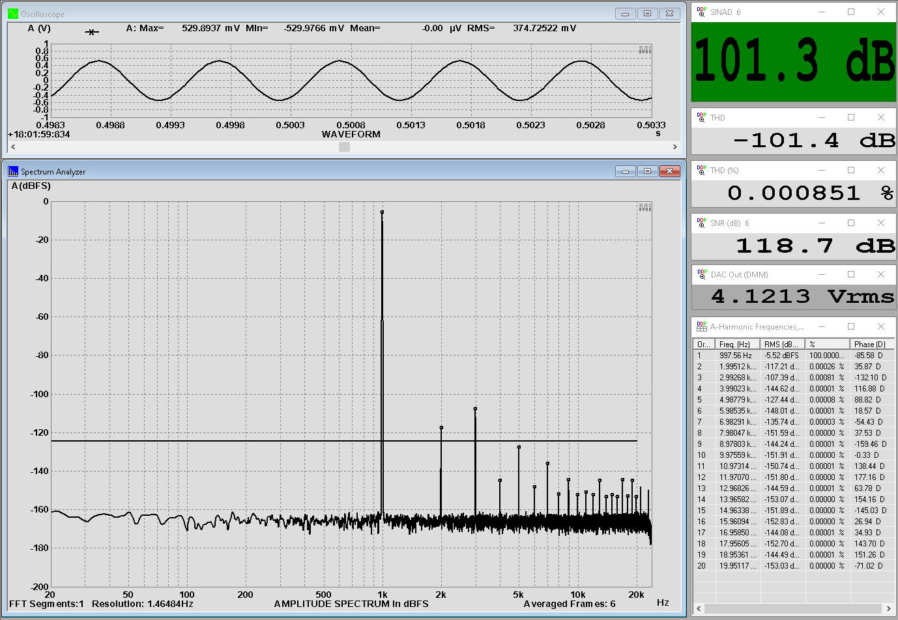Viewport: 898px width, 620px height.
Task: Click the trigger marker symbol beside A (V)
Action: click(x=92, y=32)
